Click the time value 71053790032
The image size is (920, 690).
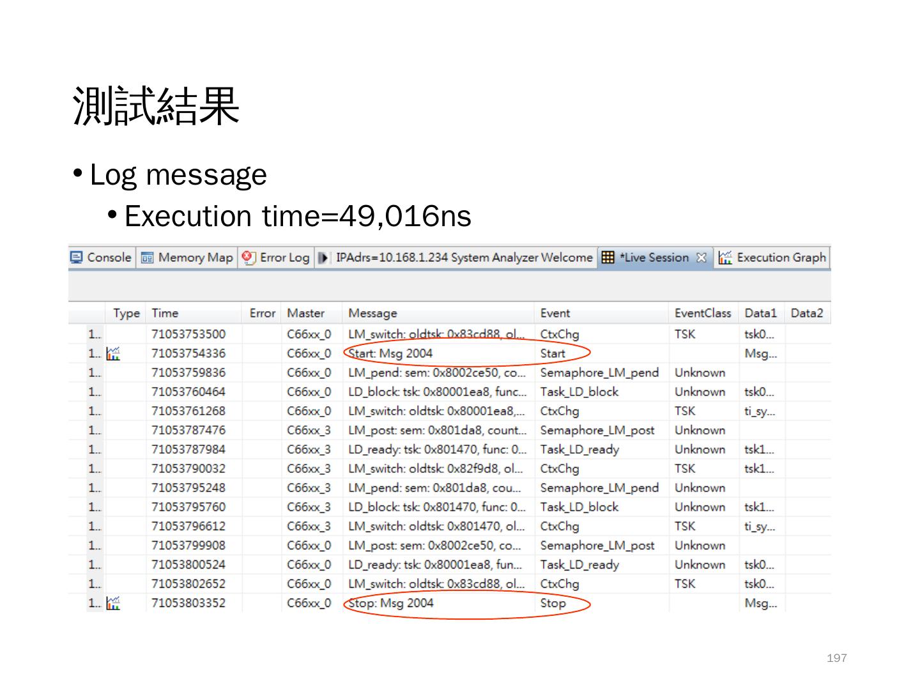pos(188,468)
